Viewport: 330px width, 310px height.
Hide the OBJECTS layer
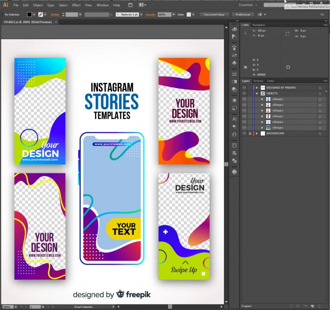pyautogui.click(x=244, y=93)
